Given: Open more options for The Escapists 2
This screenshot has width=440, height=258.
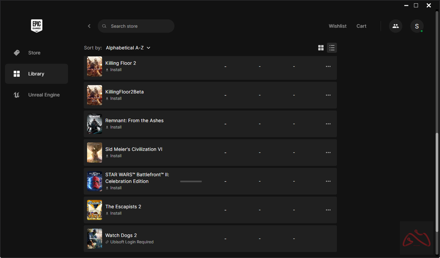Looking at the screenshot, I should point(328,210).
